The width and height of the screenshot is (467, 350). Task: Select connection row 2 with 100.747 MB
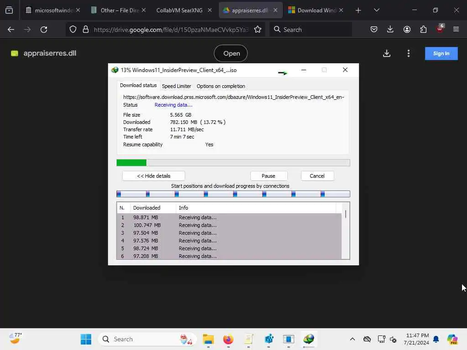point(229,225)
